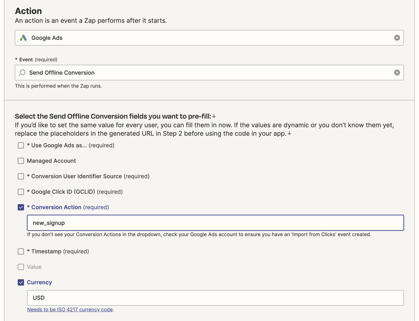Open the Google Ads app selector field
This screenshot has width=419, height=321.
(209, 38)
